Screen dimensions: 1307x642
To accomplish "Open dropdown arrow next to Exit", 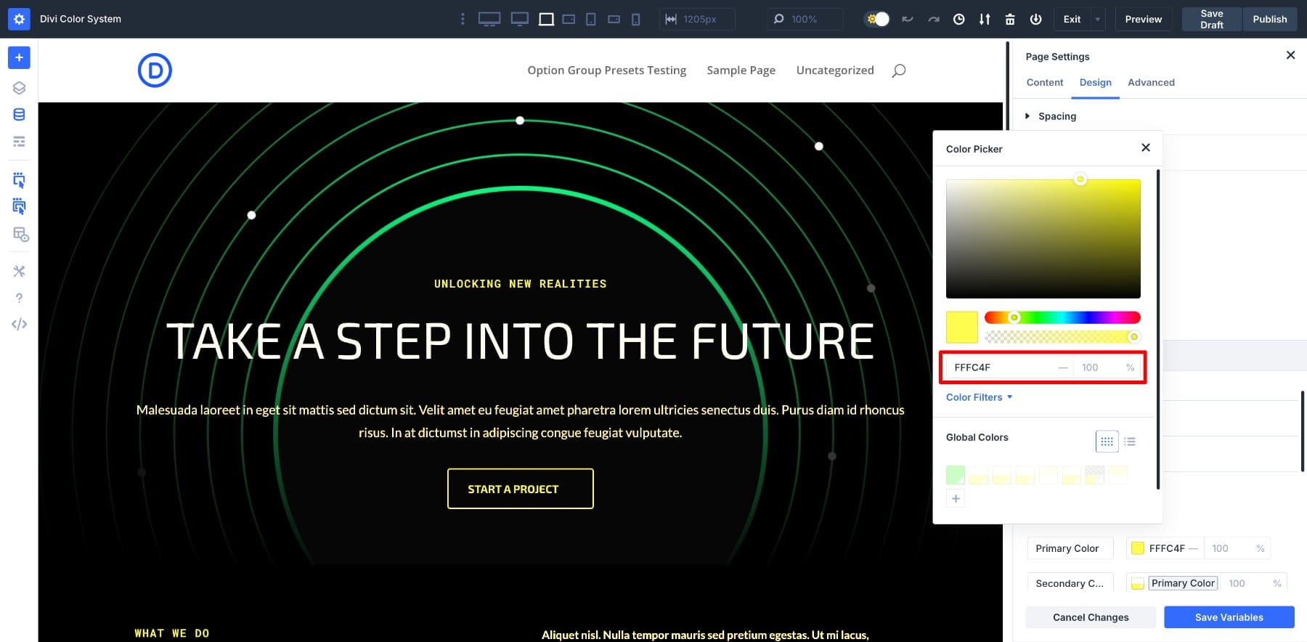I will tap(1097, 20).
